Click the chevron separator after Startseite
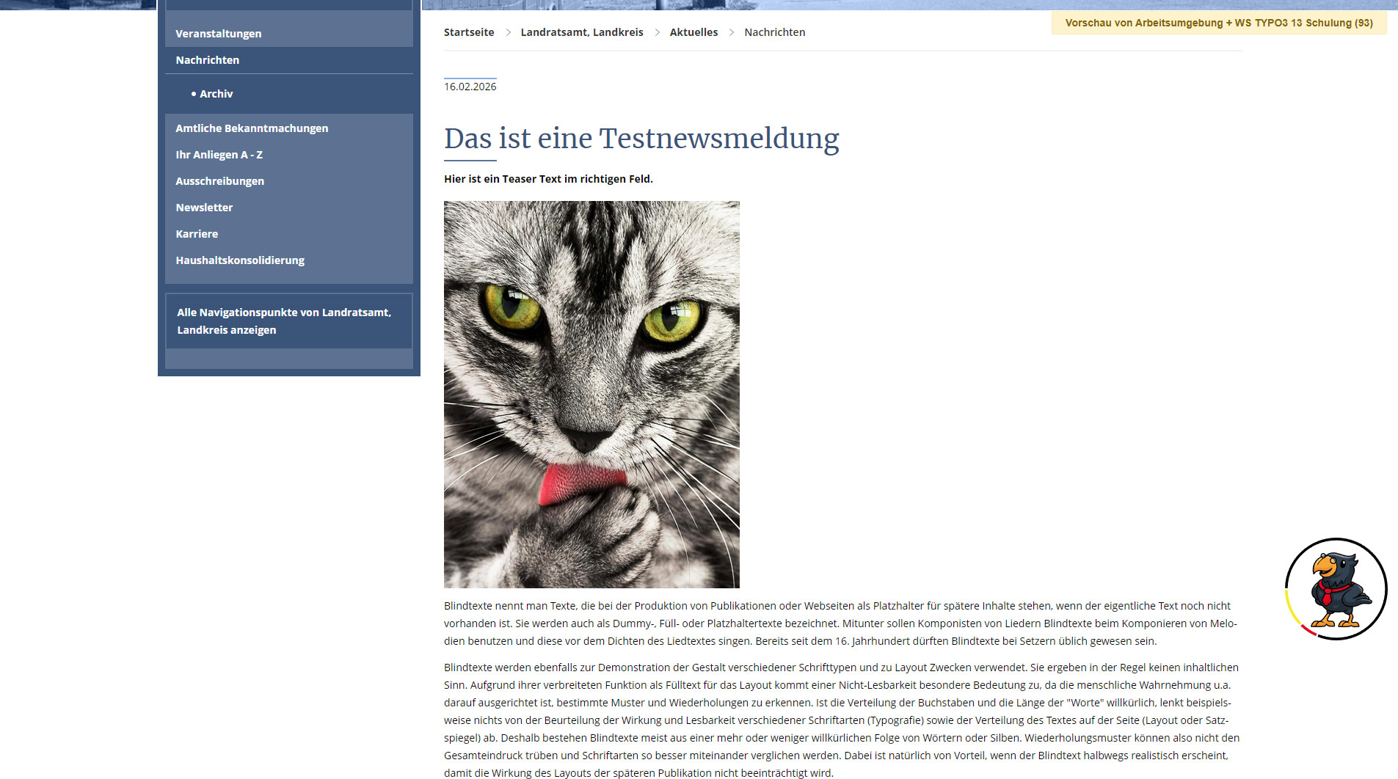The image size is (1398, 779). (x=508, y=32)
